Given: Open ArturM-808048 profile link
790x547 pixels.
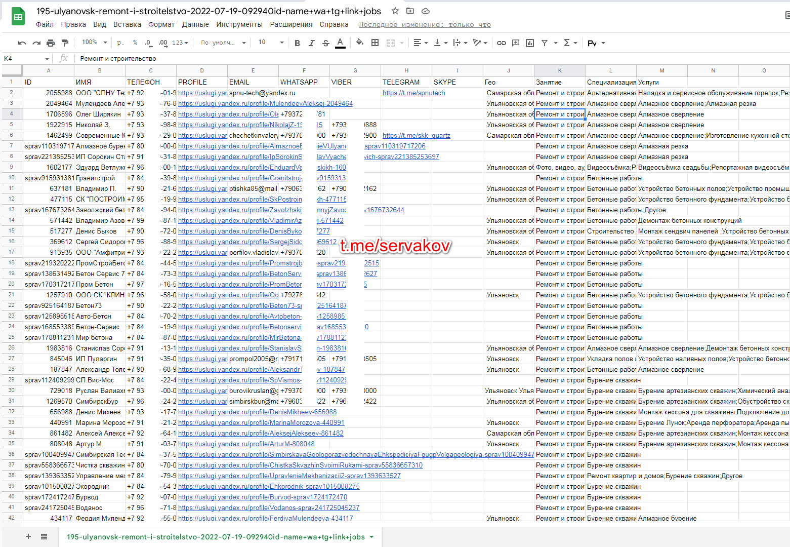Looking at the screenshot, I should coord(246,444).
